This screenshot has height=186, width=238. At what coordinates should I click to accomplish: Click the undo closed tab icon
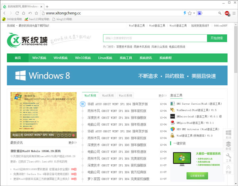click(x=30, y=13)
